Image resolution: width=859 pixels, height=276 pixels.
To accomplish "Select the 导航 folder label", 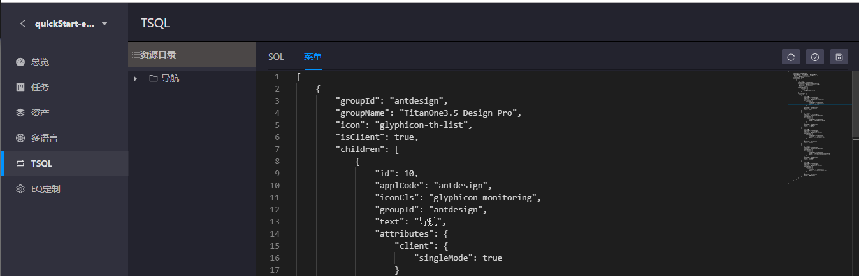I will coord(170,79).
